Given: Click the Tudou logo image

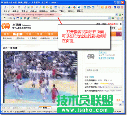Looking at the screenshot, I should pos(6,26).
